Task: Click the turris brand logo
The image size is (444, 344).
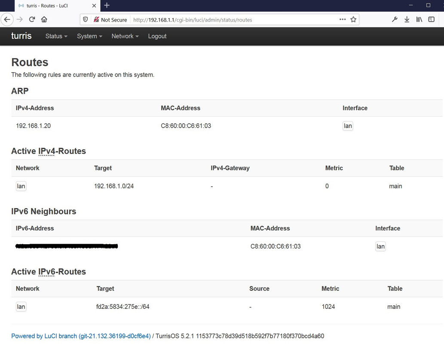Action: pos(21,36)
